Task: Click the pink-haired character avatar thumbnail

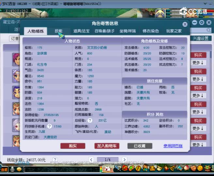Action: click(x=16, y=60)
